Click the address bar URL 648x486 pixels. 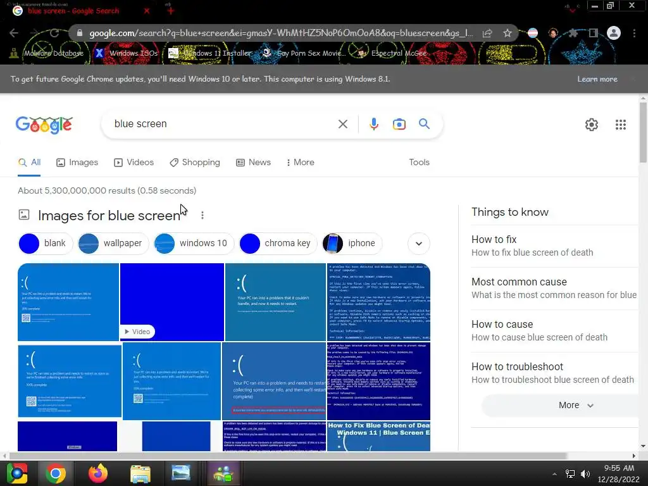[x=281, y=33]
